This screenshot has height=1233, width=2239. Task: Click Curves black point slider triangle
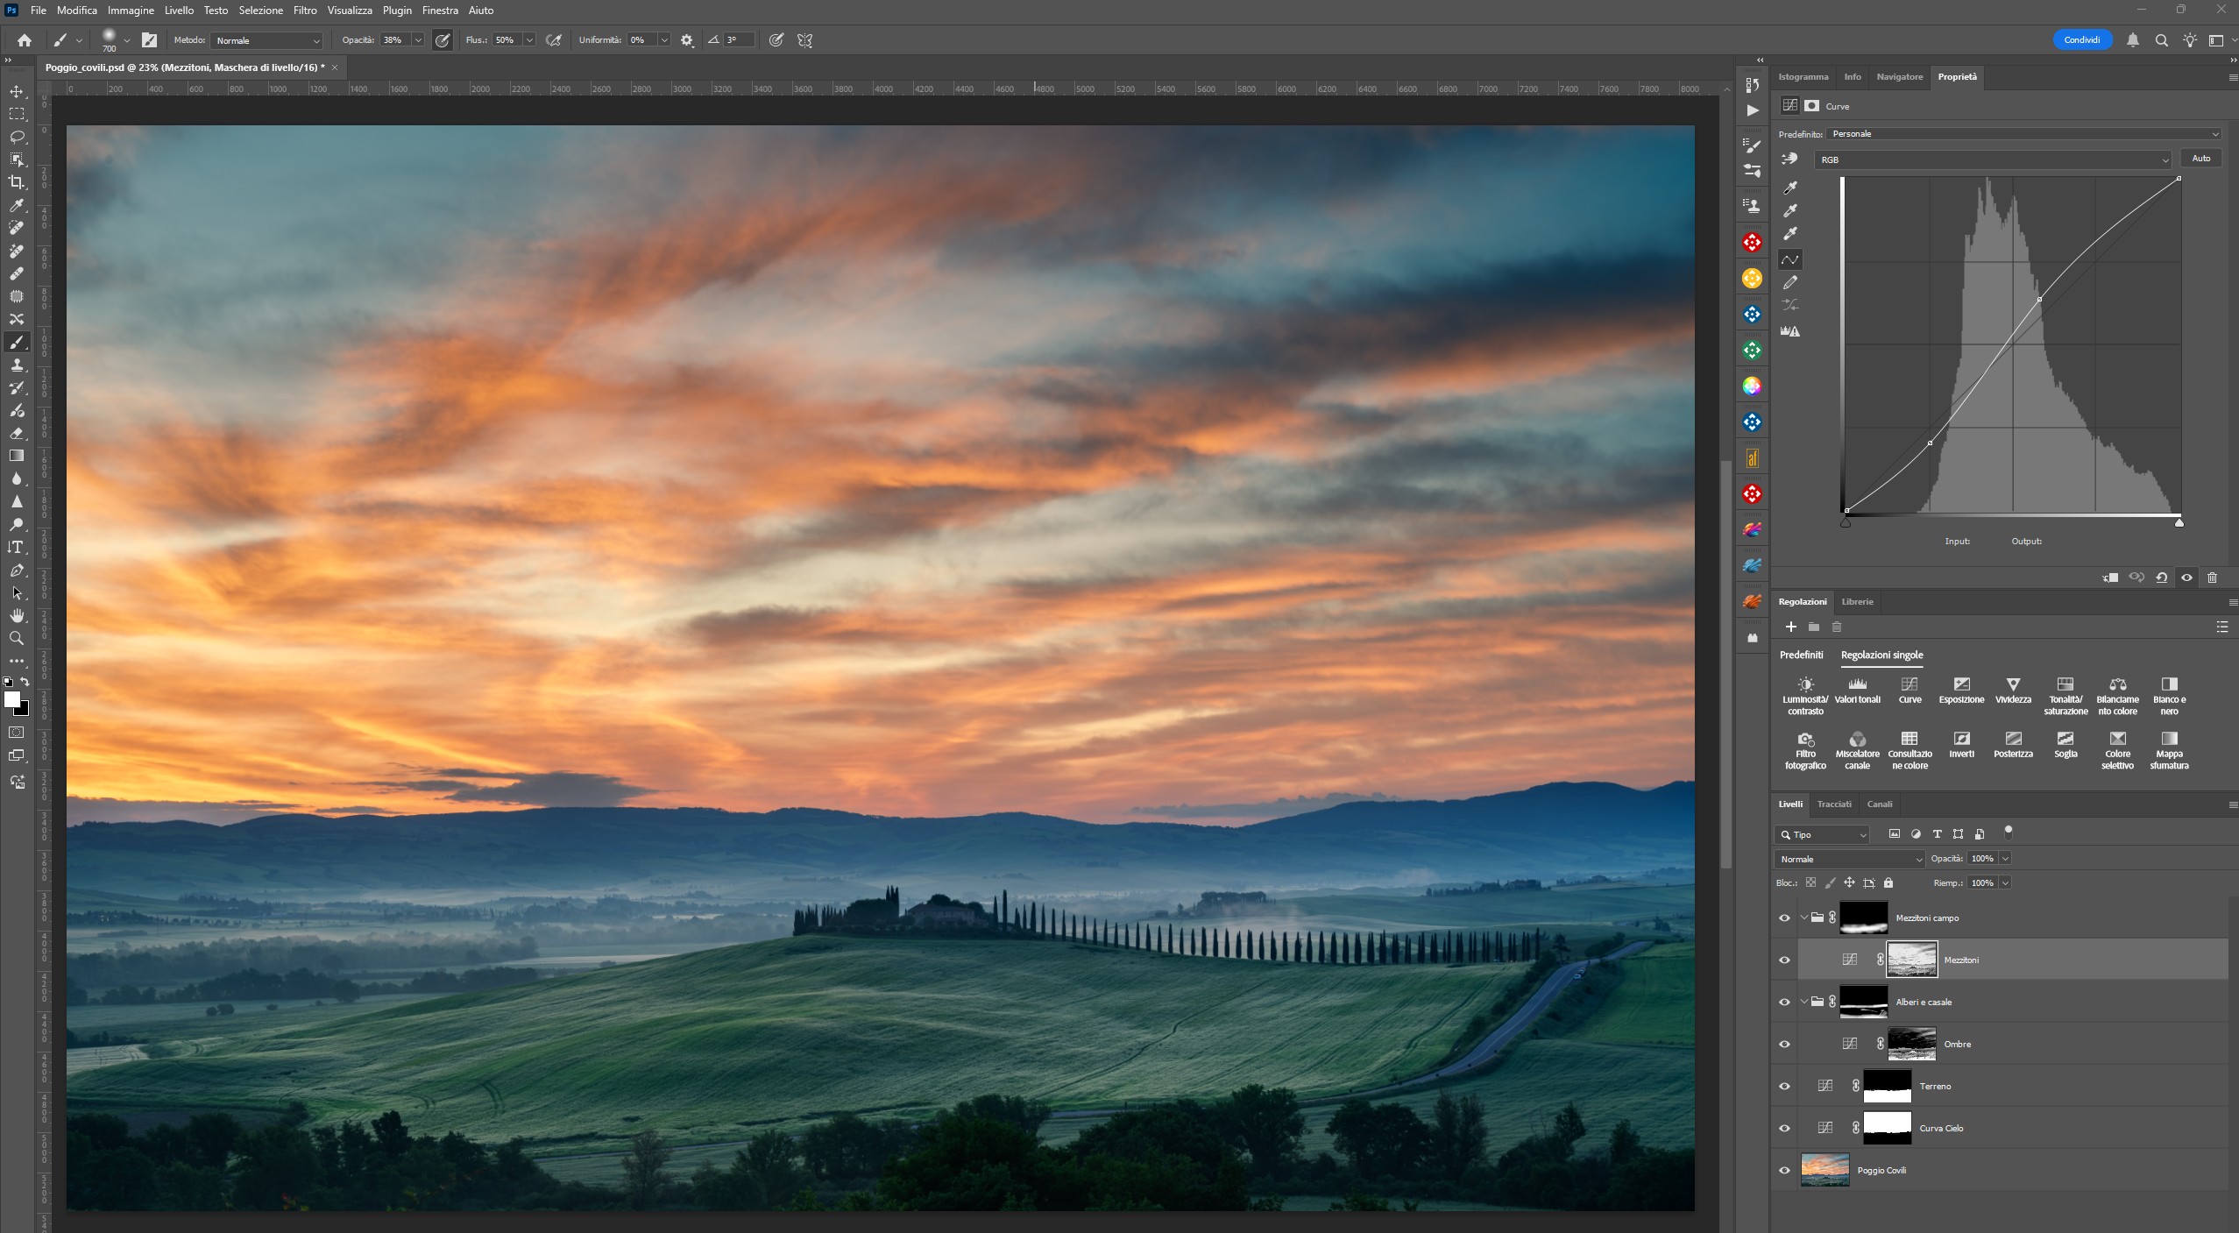(1846, 523)
